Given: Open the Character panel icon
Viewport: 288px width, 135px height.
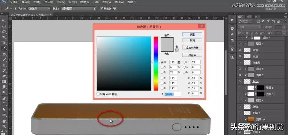Looking at the screenshot, I should [232, 34].
